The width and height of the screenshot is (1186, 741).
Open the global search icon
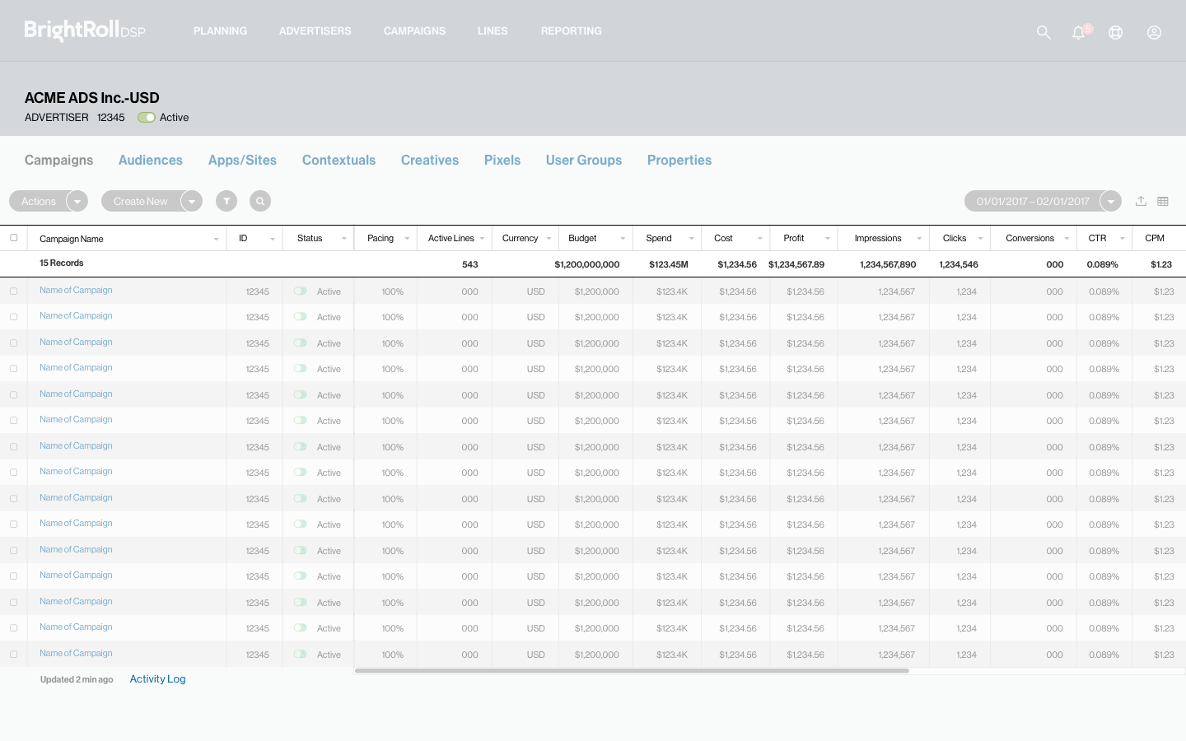(x=1044, y=32)
